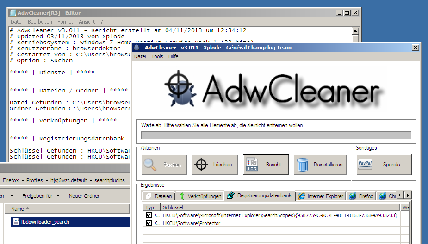Screen dimensions: 428x244
Task: Click searchplugins breadcrumb in Explorer
Action: [110, 181]
